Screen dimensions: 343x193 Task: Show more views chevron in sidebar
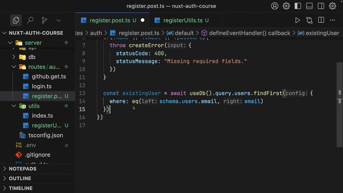tap(59, 20)
